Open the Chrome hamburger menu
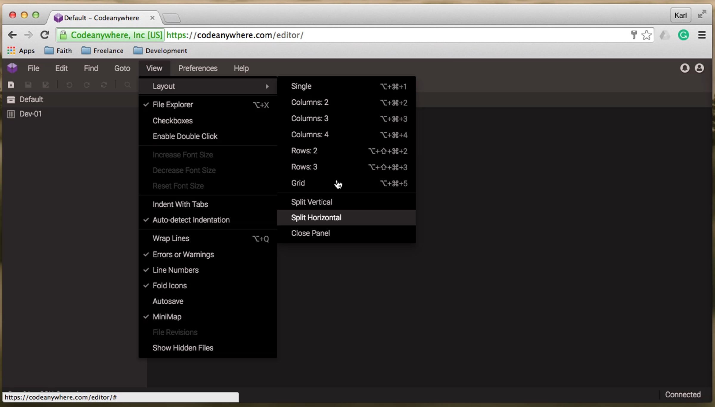This screenshot has width=715, height=407. point(702,35)
